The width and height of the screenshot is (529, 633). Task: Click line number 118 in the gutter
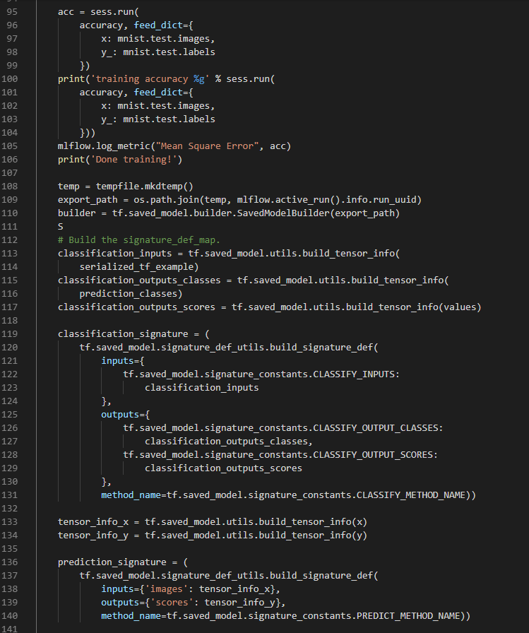(9, 321)
